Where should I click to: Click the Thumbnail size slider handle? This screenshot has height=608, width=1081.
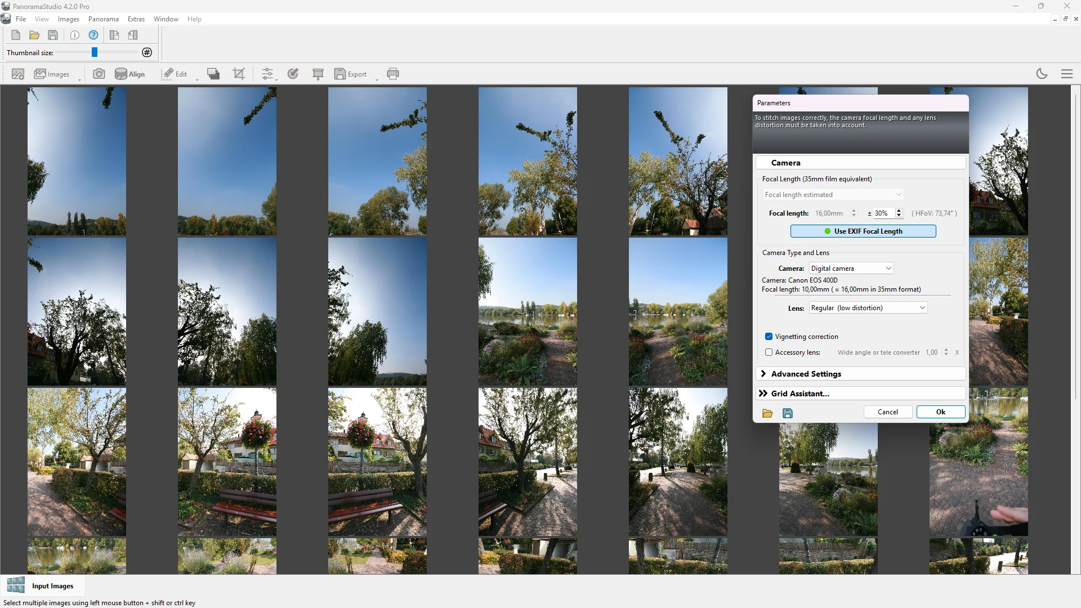click(x=95, y=52)
